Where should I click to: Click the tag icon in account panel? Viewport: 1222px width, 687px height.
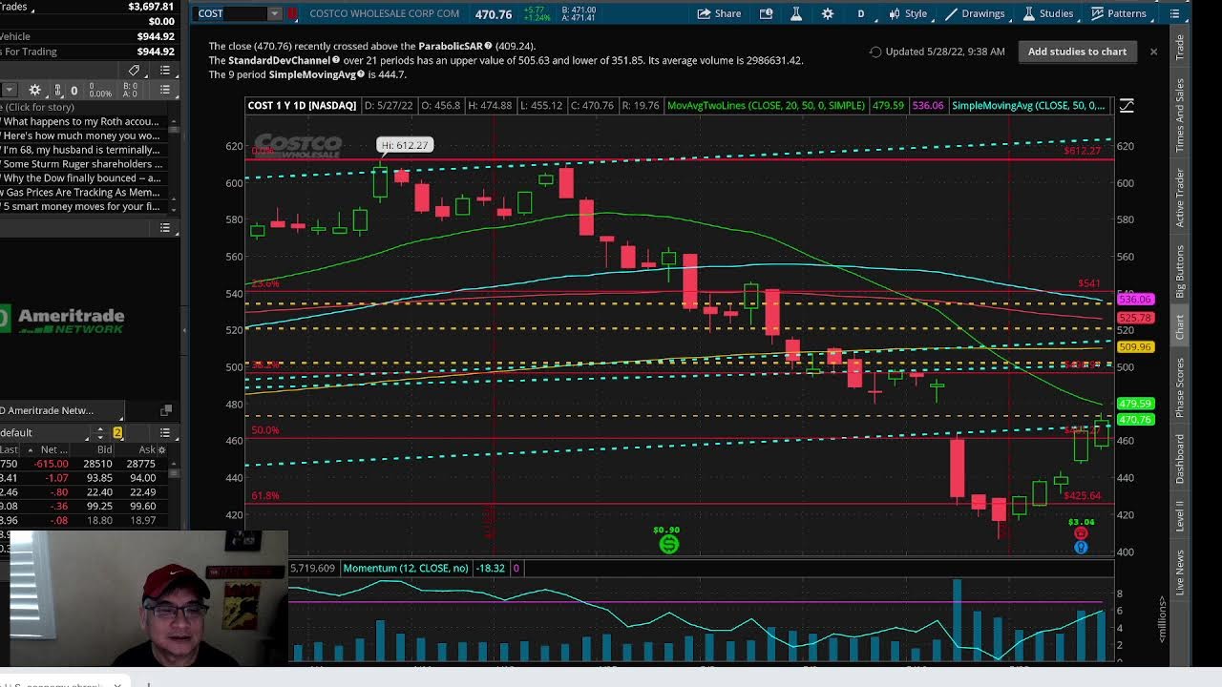(135, 71)
